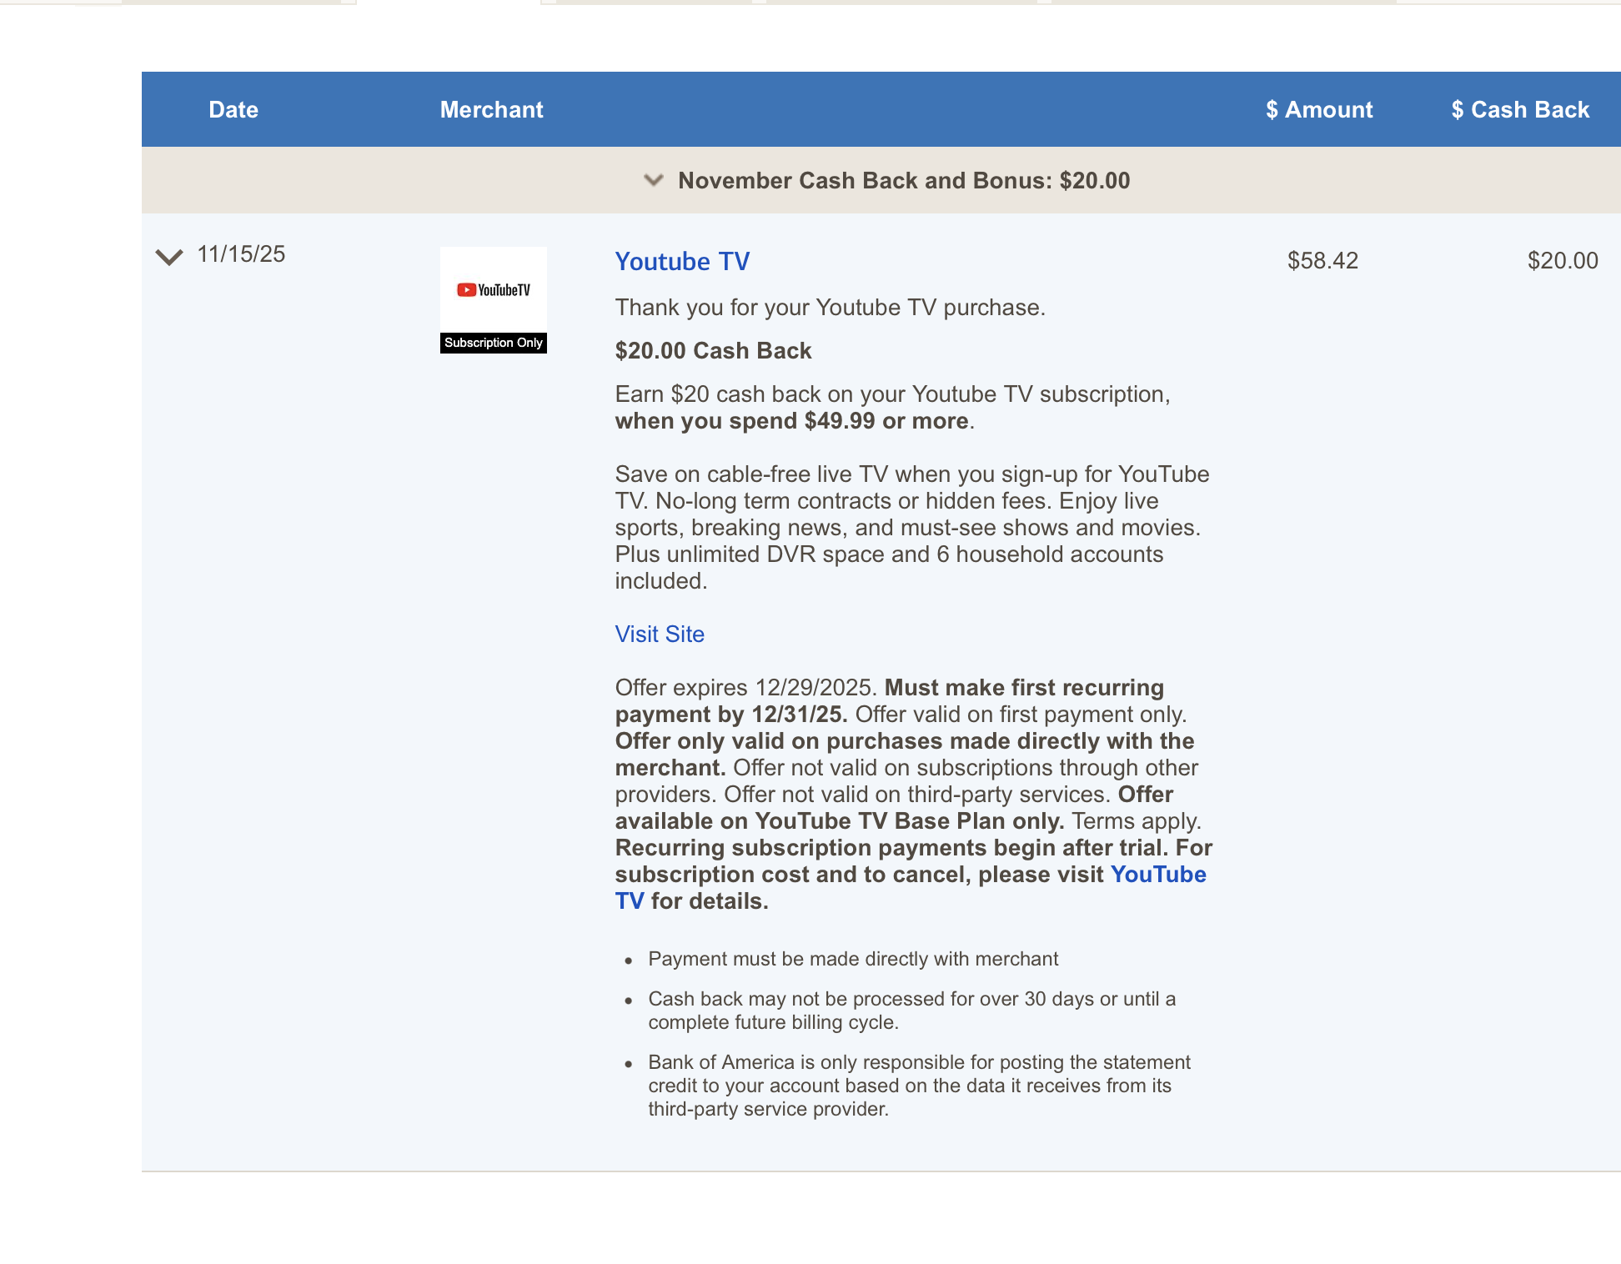Viewport: 1621px width, 1264px height.
Task: Click 'Offer expires 12/29/2025' text
Action: click(745, 688)
